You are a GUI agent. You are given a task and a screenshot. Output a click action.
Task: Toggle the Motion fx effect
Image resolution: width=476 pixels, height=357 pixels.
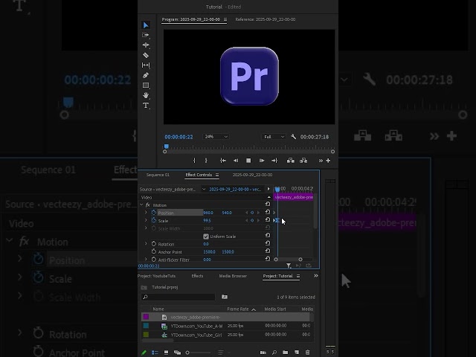[x=148, y=205]
